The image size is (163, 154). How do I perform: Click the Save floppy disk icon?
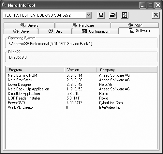(101, 15)
